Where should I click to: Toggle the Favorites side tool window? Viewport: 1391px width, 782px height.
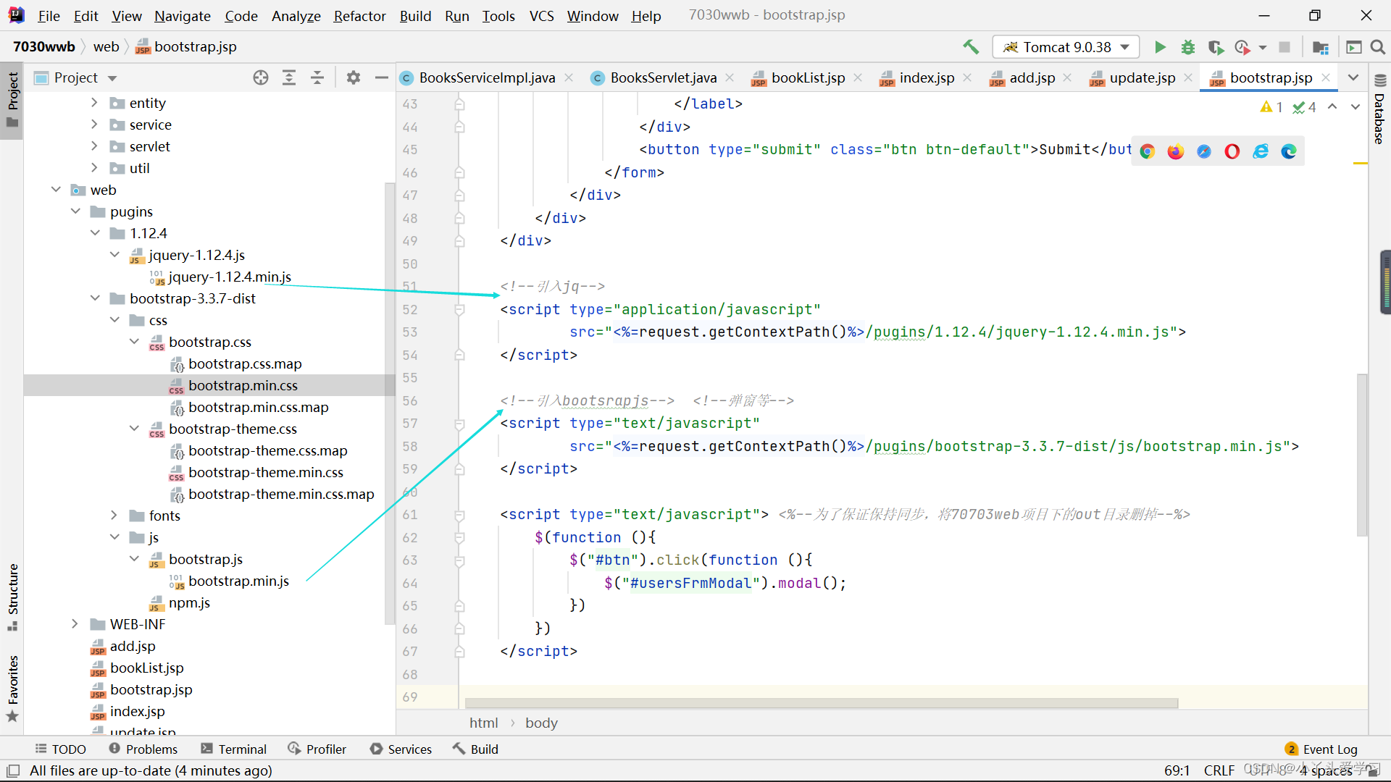[x=12, y=688]
